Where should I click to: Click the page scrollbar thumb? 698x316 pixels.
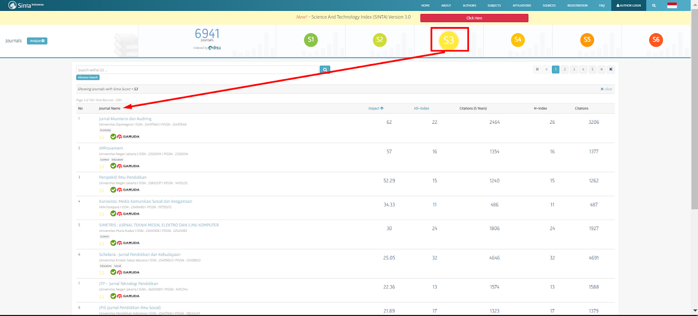pyautogui.click(x=695, y=109)
